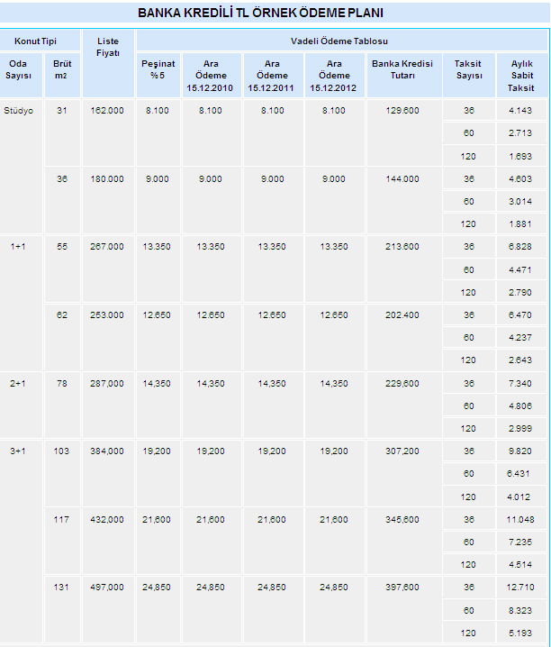Click the Taksit Sayısı column header
The height and width of the screenshot is (647, 551).
[x=468, y=69]
